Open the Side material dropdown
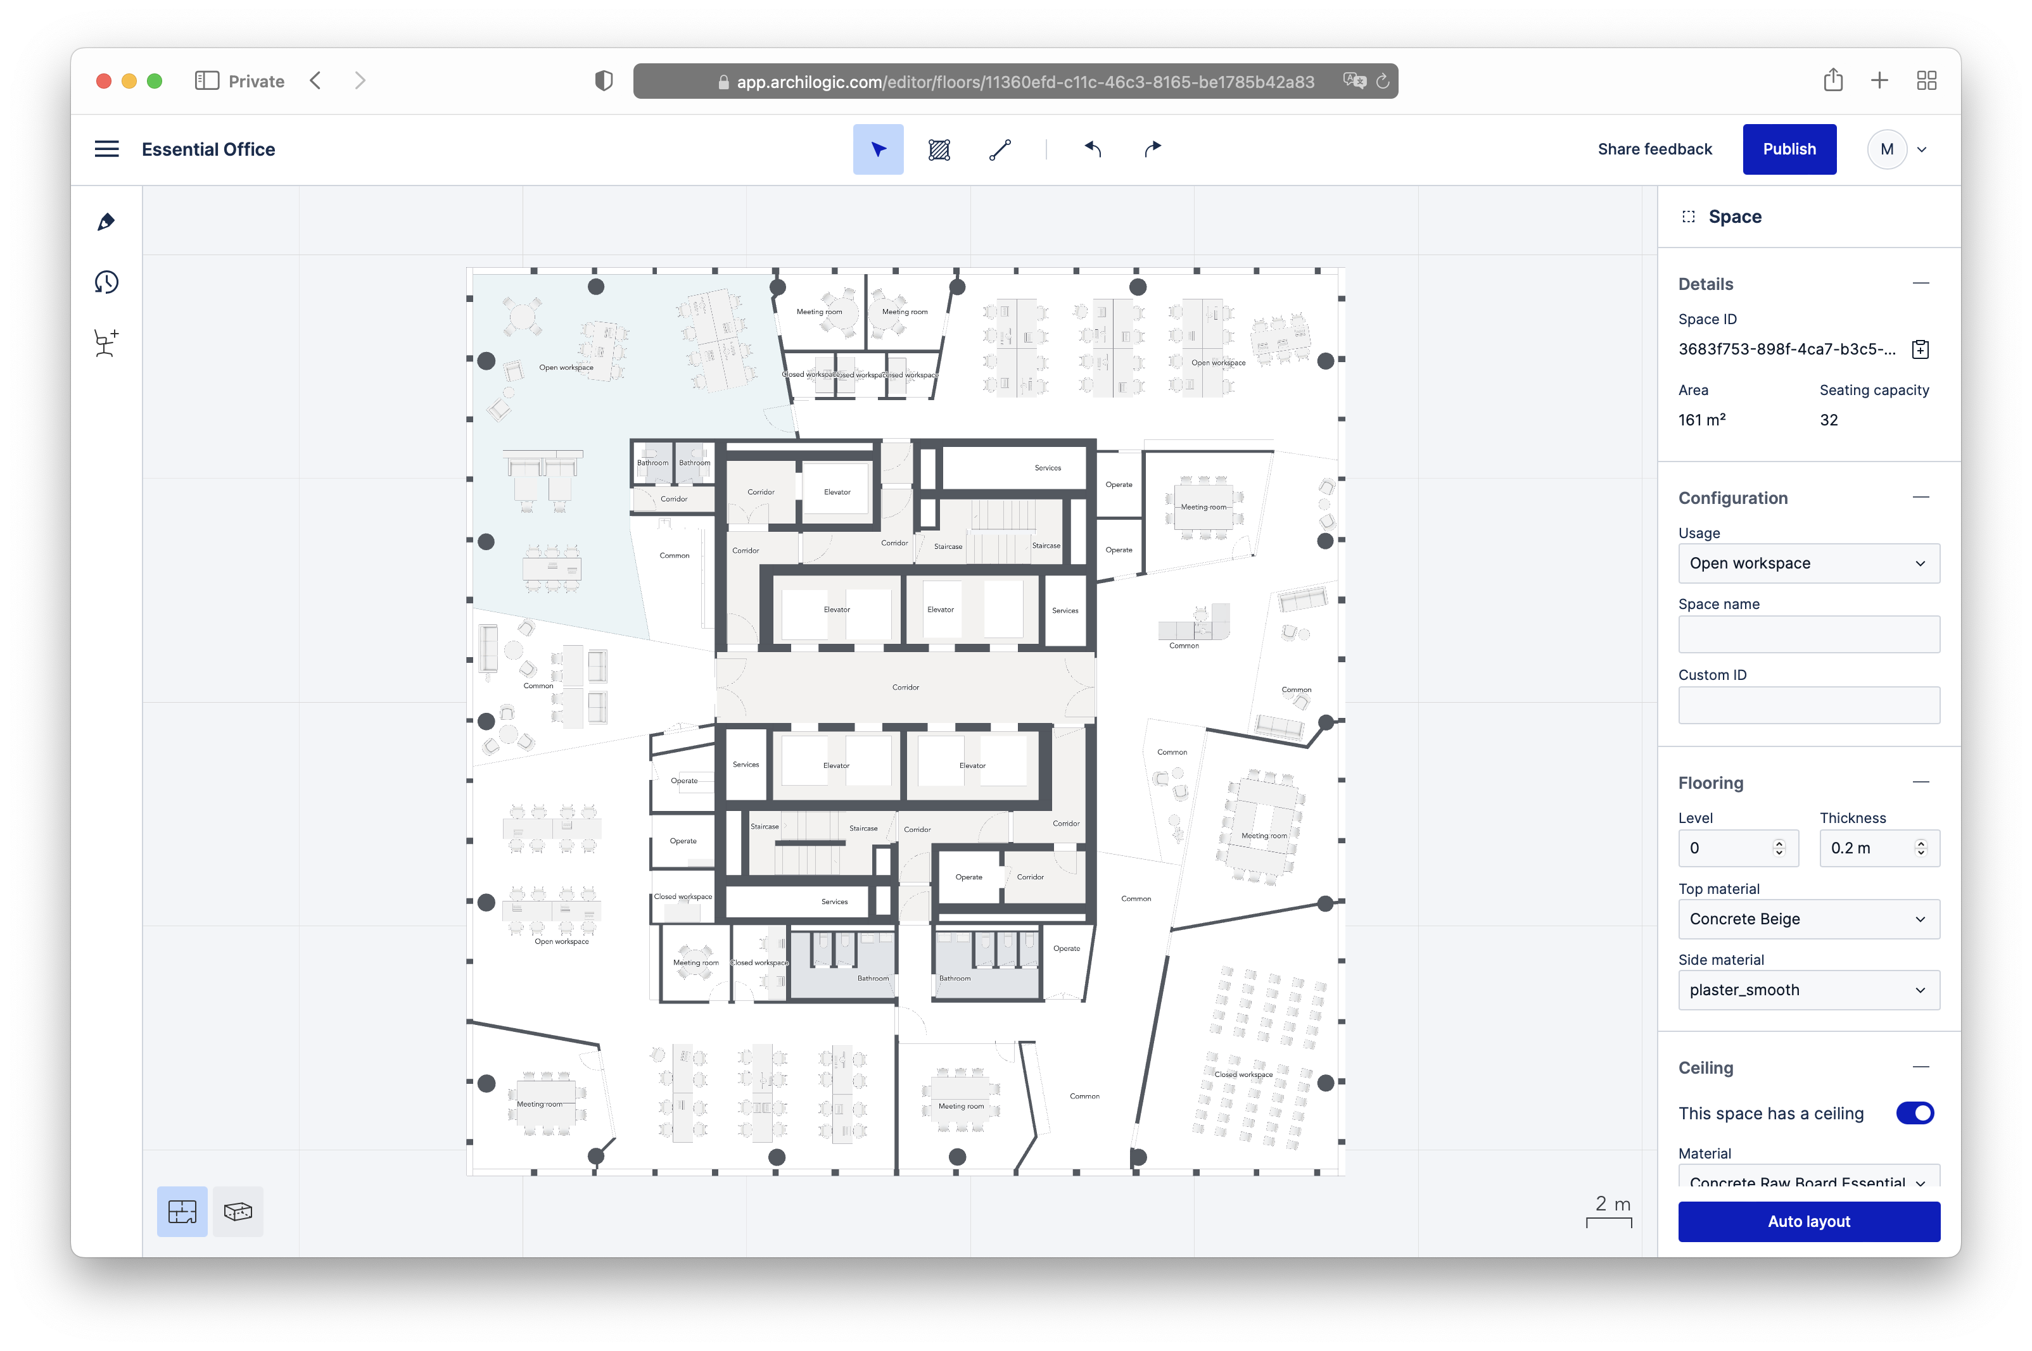 click(x=1808, y=990)
